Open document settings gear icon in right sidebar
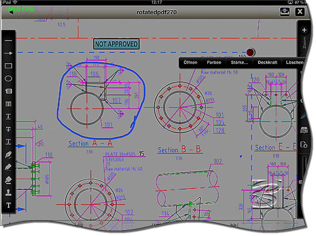Screen dimensions: 316x236 click(304, 145)
